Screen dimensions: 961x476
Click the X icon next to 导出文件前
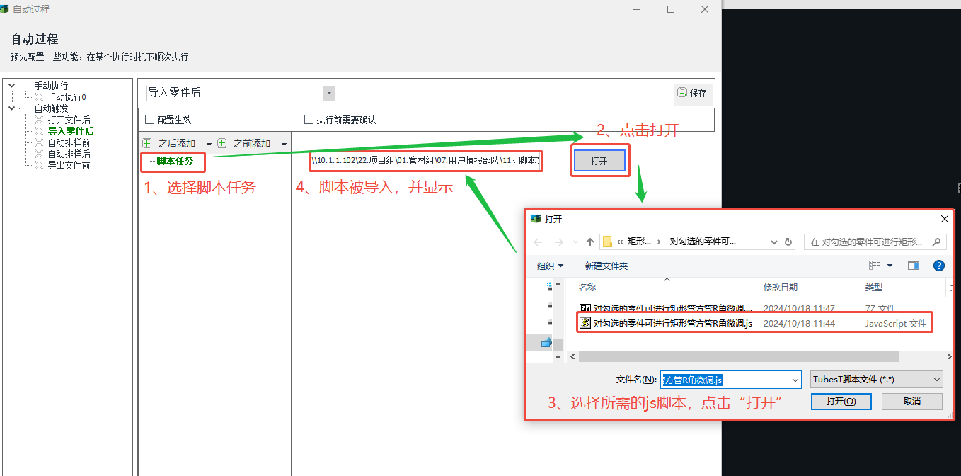pyautogui.click(x=39, y=165)
